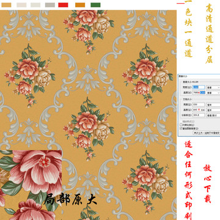Pick the off-white swatch beside the gray swatch
Screen dimensions: 220x220
(x=35, y=5)
